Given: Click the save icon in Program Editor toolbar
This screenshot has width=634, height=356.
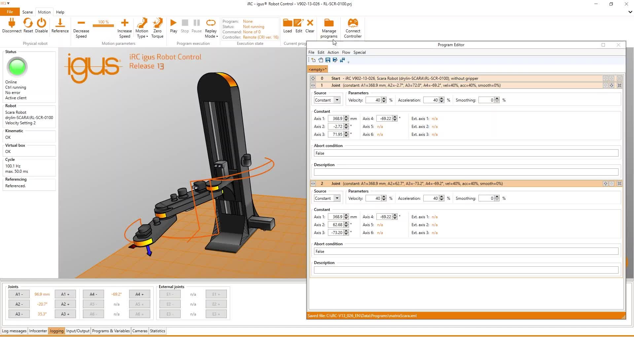Looking at the screenshot, I should click(x=328, y=60).
